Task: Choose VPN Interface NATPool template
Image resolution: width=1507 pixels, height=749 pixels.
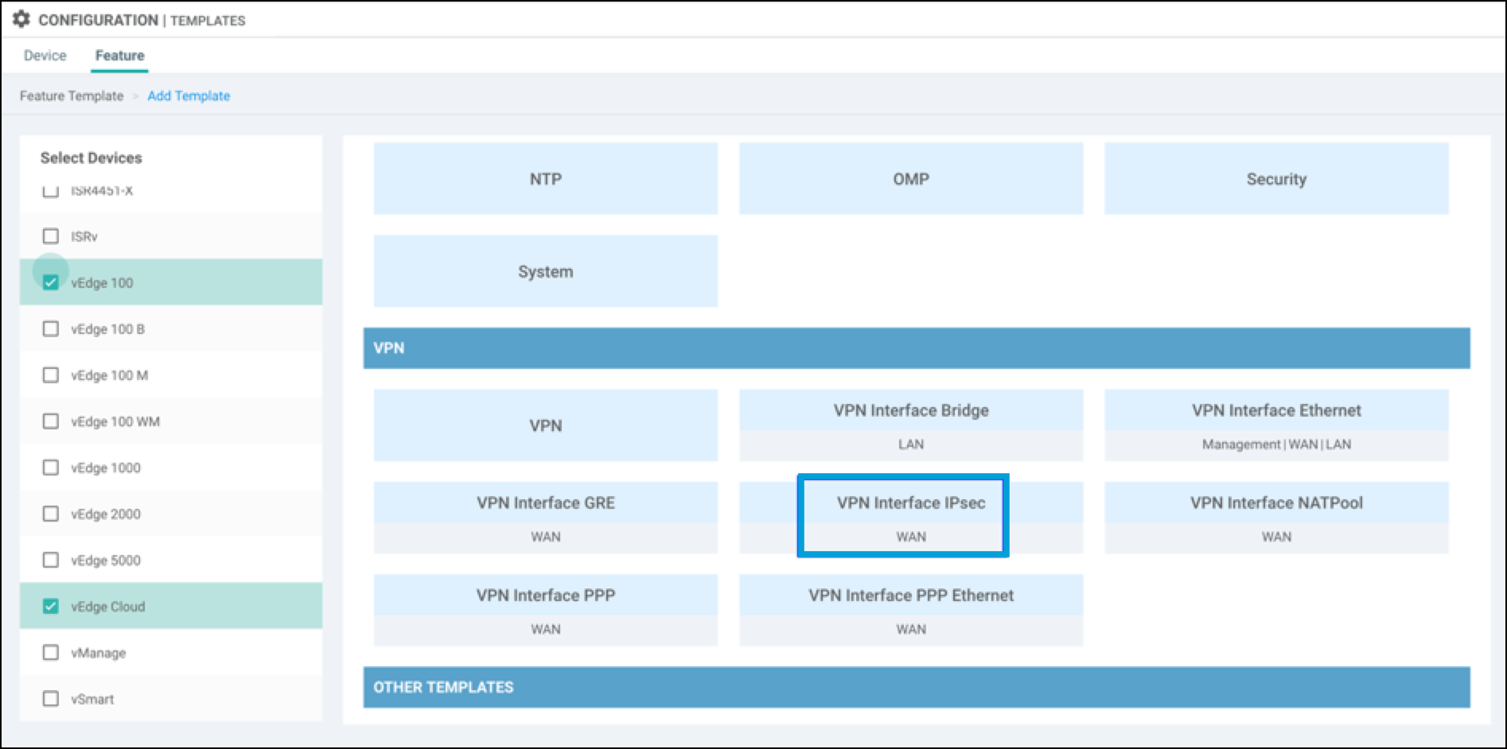Action: click(x=1276, y=518)
